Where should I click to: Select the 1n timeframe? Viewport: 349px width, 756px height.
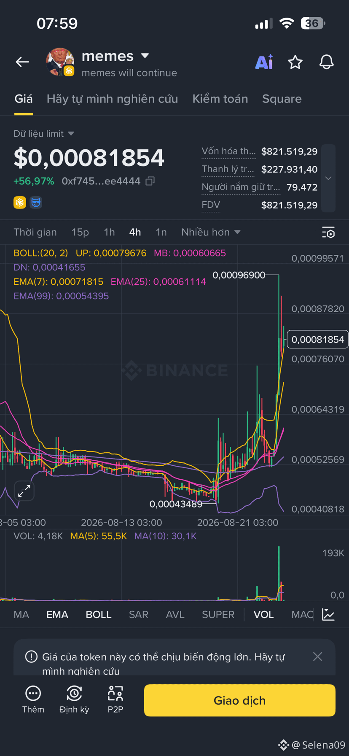coord(161,232)
